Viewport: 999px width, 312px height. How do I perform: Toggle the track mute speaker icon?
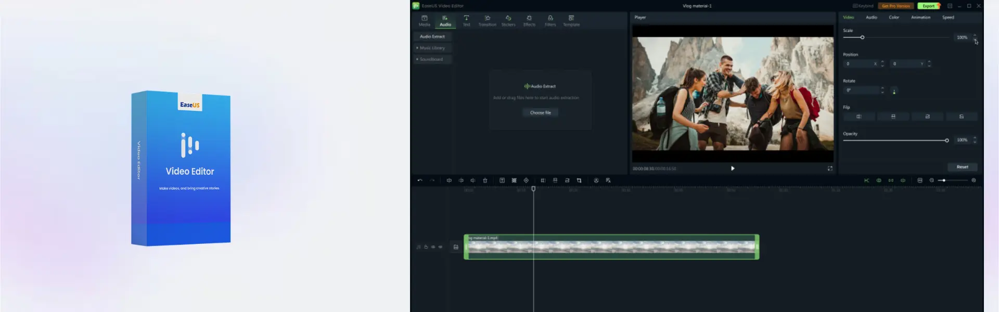click(440, 247)
